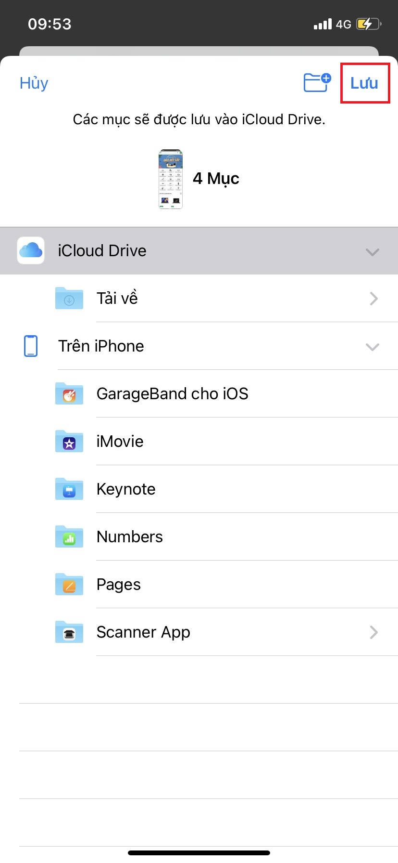Tap the home indicator bar
This screenshot has width=398, height=863.
click(x=199, y=853)
